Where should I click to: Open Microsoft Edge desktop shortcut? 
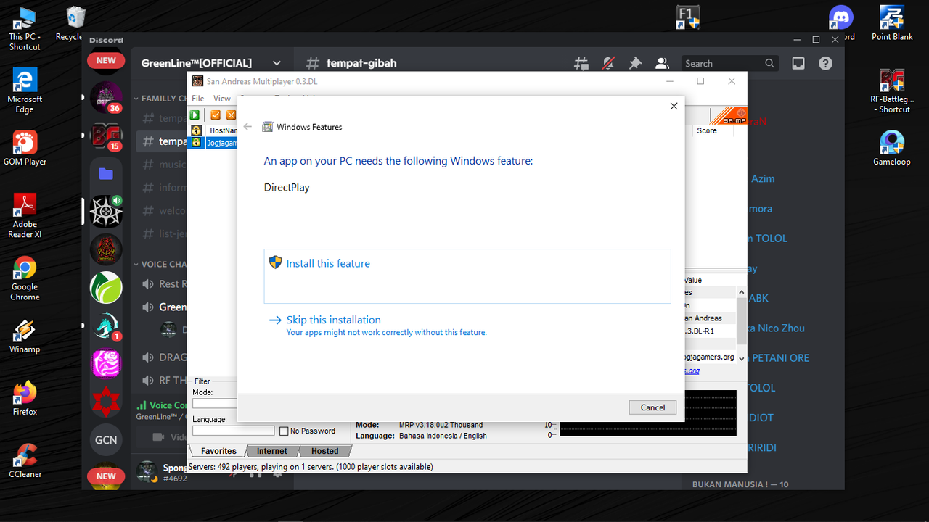pyautogui.click(x=25, y=91)
